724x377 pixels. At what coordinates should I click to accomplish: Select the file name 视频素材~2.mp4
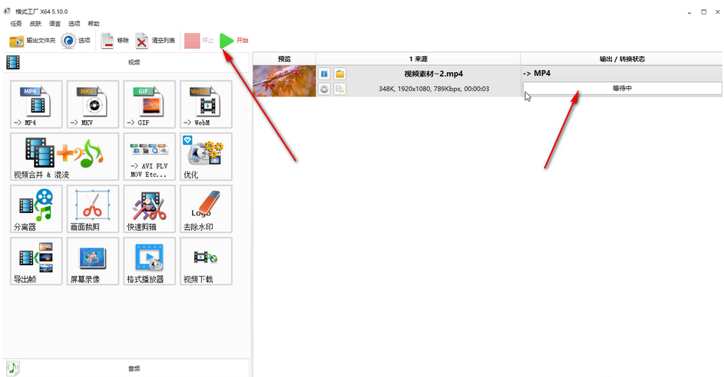(x=434, y=74)
